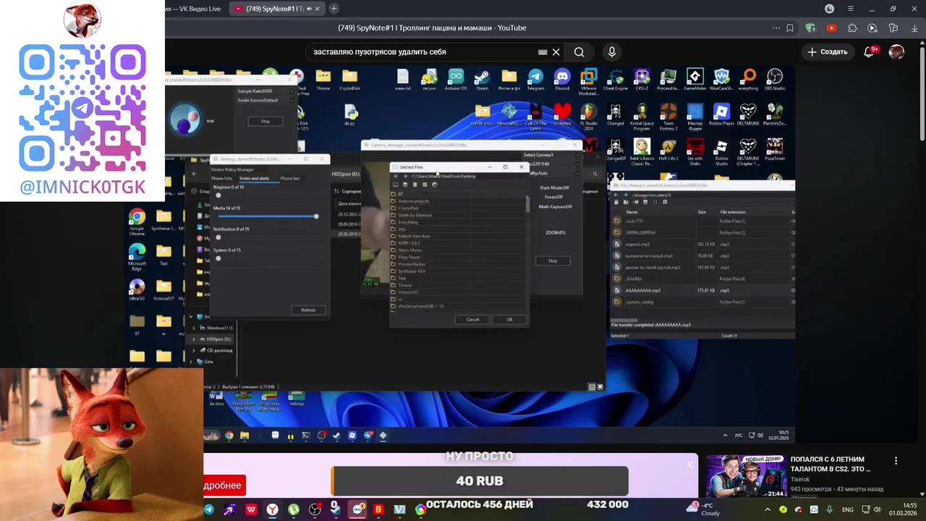Select Arduino projects folder in Selected Files
This screenshot has width=926, height=521.
pos(413,201)
